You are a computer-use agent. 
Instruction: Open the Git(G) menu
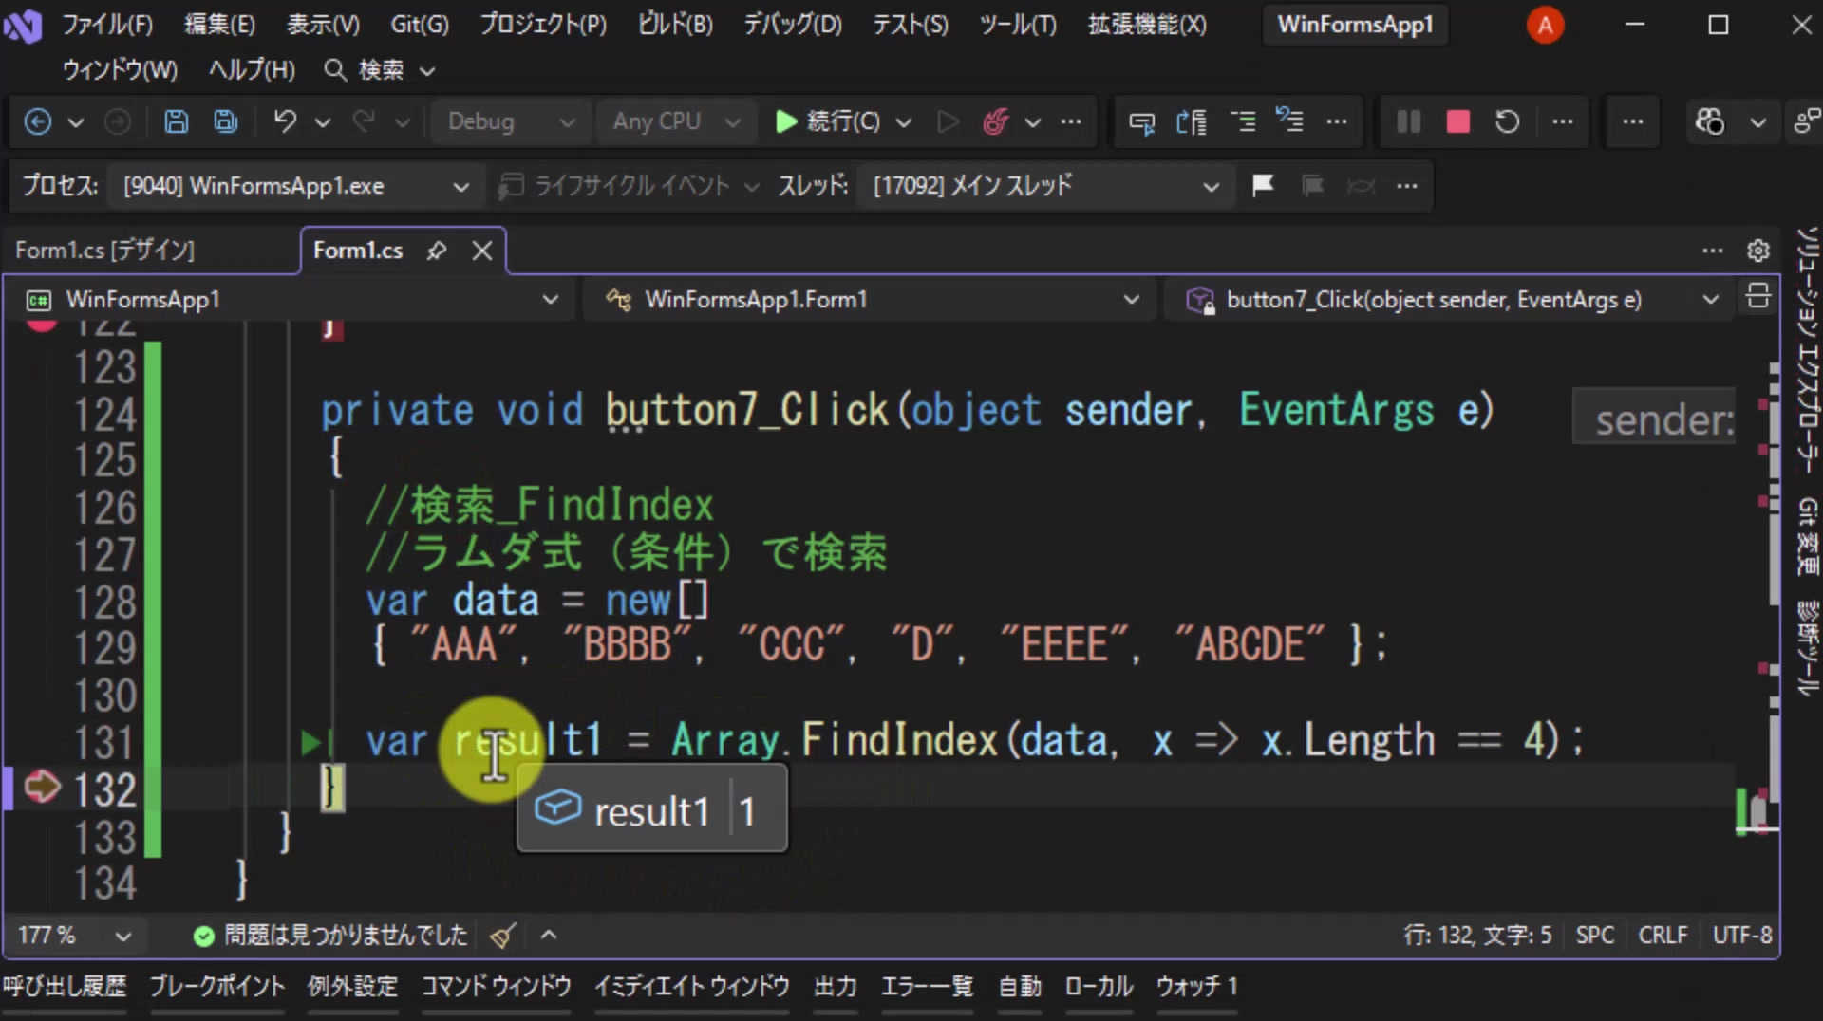click(x=420, y=25)
